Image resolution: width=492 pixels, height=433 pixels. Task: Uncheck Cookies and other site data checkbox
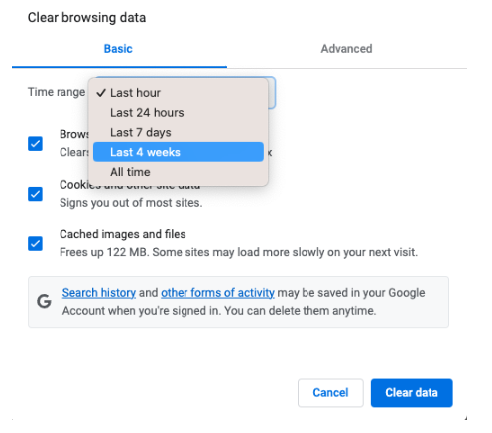[35, 194]
